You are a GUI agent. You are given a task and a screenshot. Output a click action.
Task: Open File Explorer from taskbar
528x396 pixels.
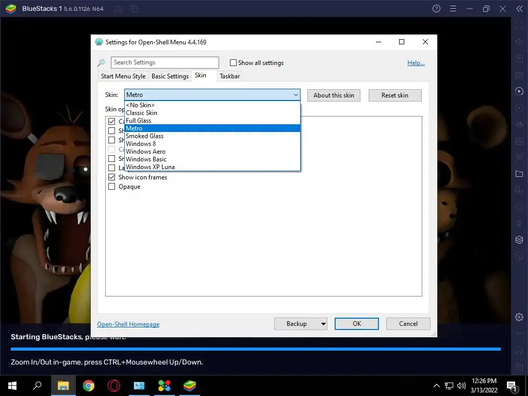pyautogui.click(x=63, y=386)
